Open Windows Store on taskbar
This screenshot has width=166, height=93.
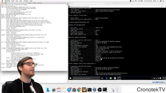pyautogui.click(x=115, y=78)
